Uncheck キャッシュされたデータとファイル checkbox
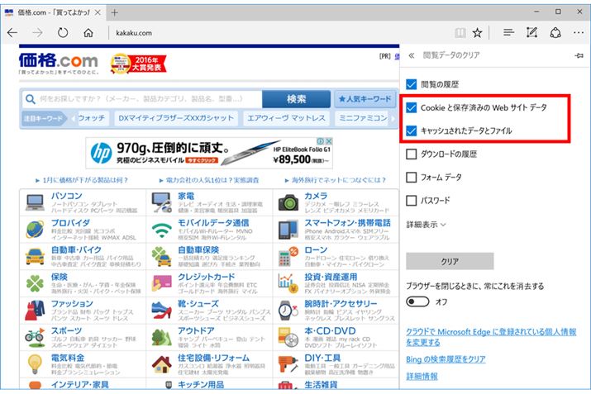Image resolution: width=591 pixels, height=394 pixels. (x=411, y=131)
